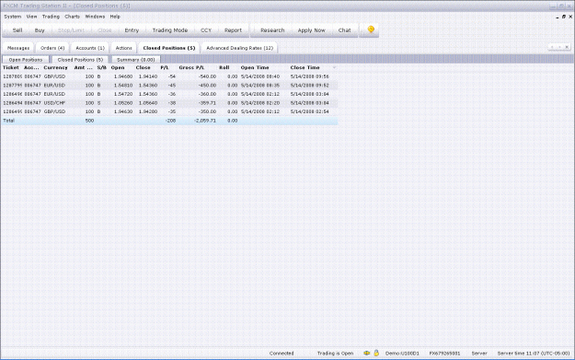Click the CCY toolbar button
The image size is (575, 360).
pos(206,30)
